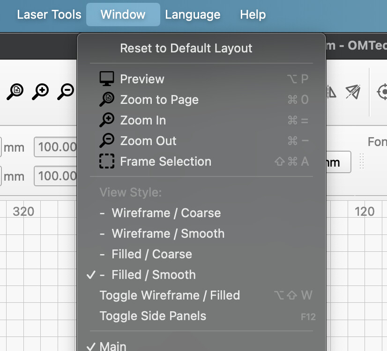Click the toolbar Zoom to Page icon
This screenshot has width=387, height=351.
[x=15, y=91]
